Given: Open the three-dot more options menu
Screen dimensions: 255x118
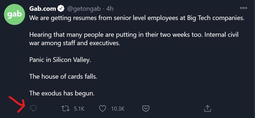Looking at the screenshot, I should tap(244, 8).
